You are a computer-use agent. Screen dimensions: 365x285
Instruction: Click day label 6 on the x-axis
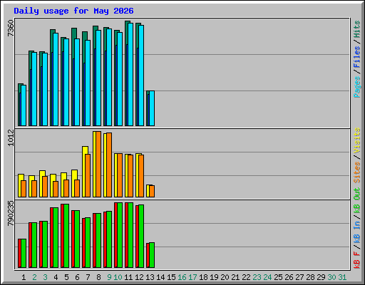[77, 277]
